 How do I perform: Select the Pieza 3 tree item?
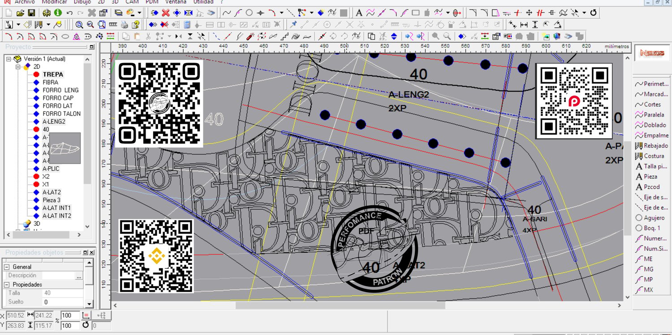click(52, 200)
